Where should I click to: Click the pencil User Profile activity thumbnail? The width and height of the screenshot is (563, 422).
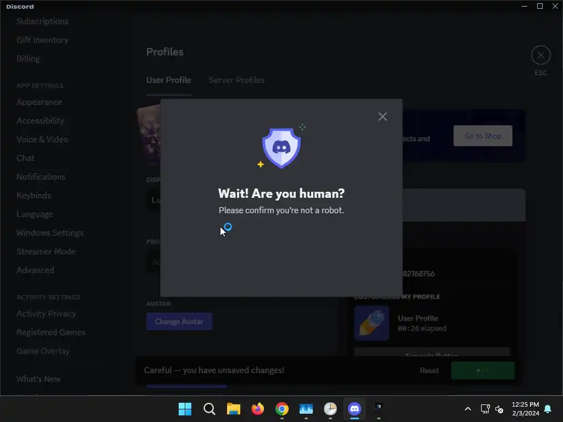(372, 323)
